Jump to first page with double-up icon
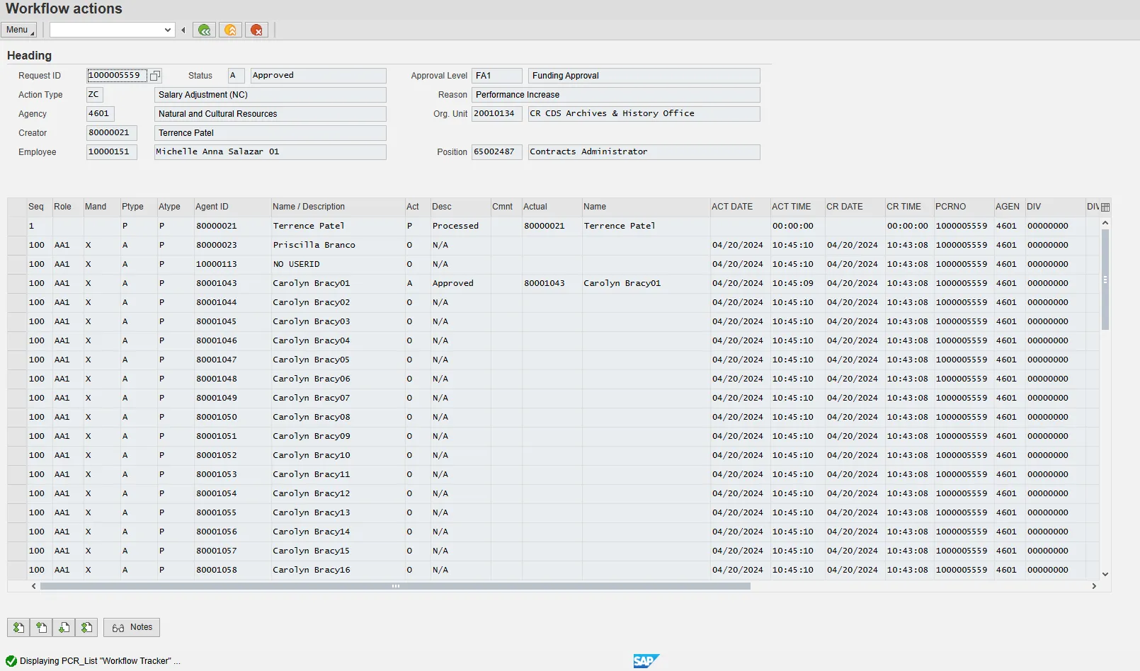 [x=18, y=628]
